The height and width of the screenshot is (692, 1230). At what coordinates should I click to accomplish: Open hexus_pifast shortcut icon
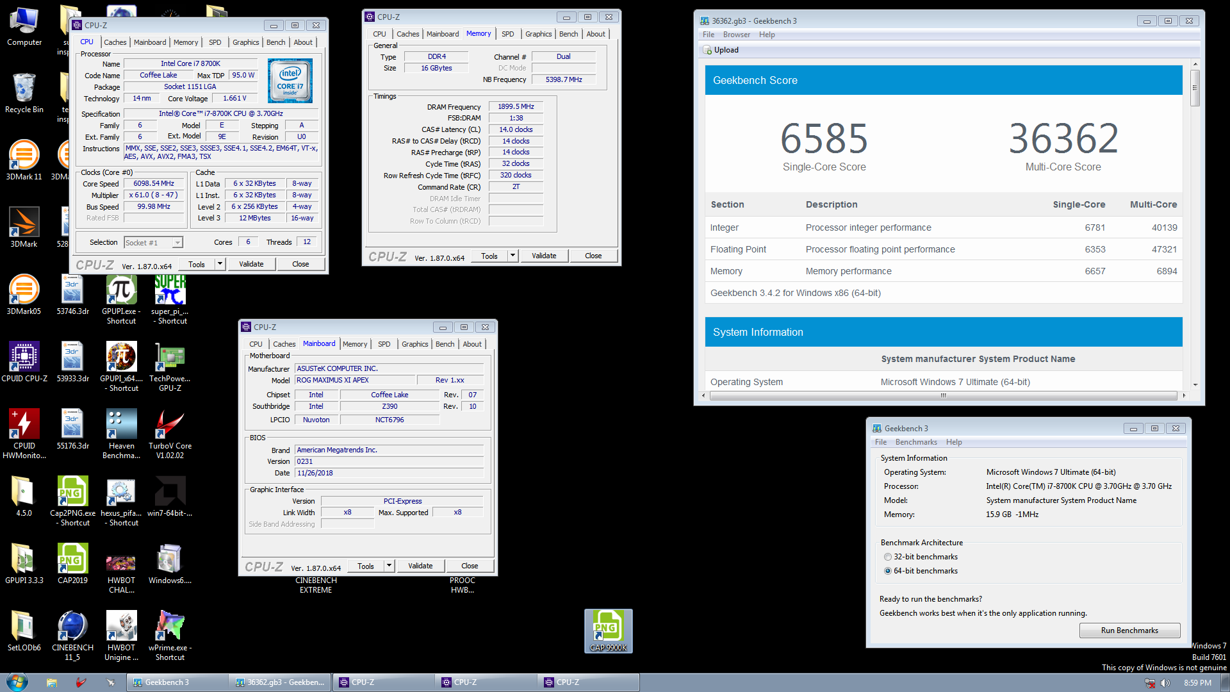point(121,501)
